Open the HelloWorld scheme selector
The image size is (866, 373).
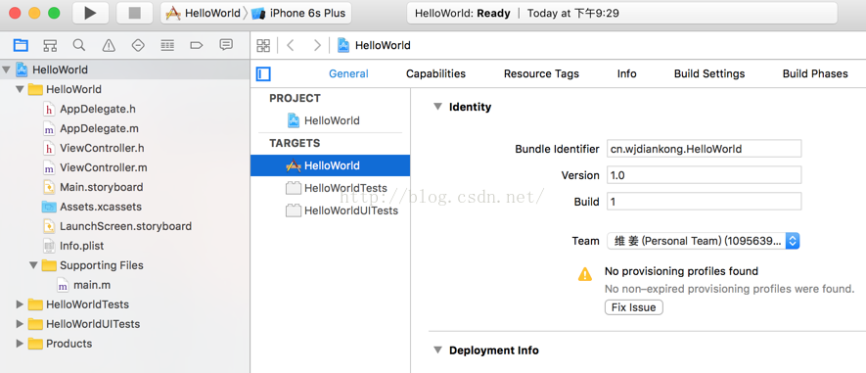click(204, 14)
